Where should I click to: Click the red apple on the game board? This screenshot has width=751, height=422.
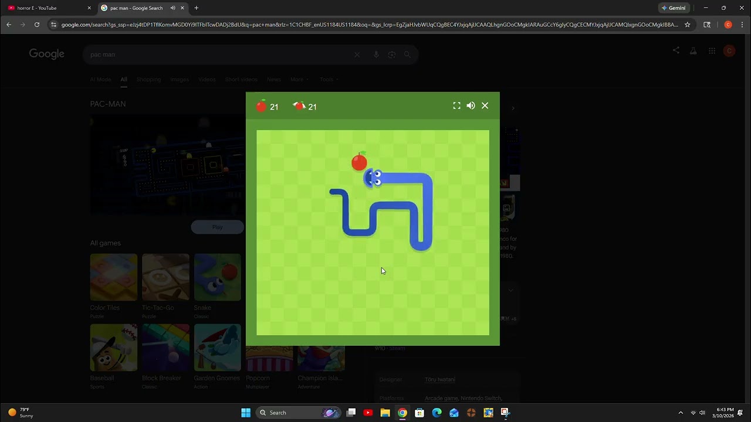coord(359,161)
